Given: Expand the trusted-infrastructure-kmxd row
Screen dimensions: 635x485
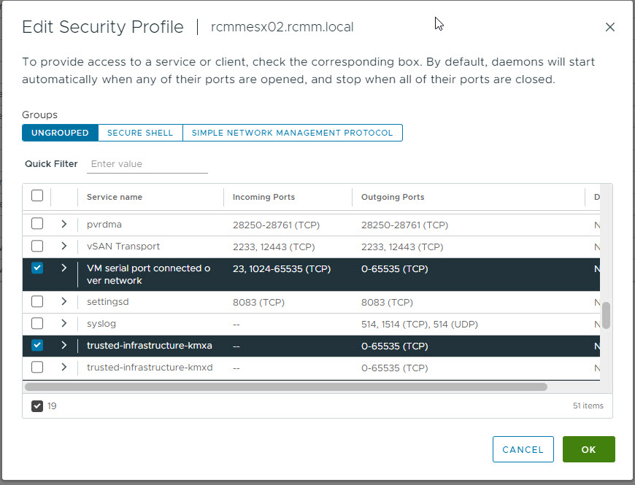Looking at the screenshot, I should [x=64, y=367].
